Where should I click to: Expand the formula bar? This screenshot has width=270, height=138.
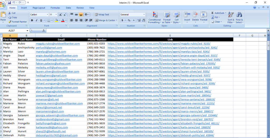pos(268,30)
